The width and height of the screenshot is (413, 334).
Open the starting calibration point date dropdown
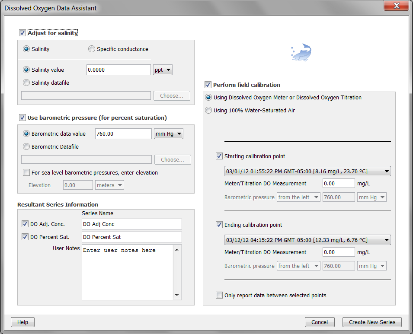[307, 171]
